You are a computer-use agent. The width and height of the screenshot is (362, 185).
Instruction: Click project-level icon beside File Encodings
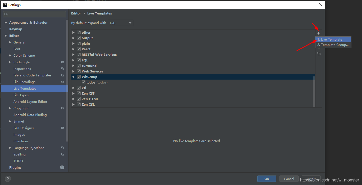coord(62,82)
